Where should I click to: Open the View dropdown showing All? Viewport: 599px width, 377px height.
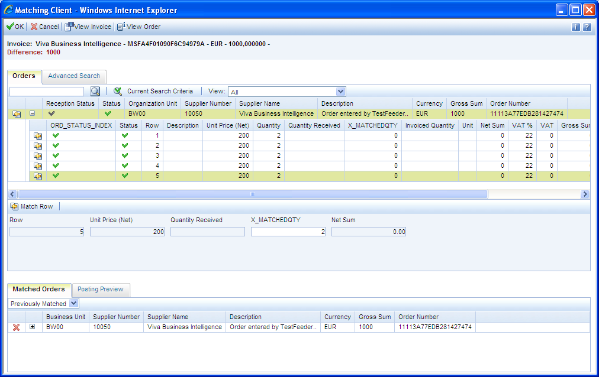287,92
